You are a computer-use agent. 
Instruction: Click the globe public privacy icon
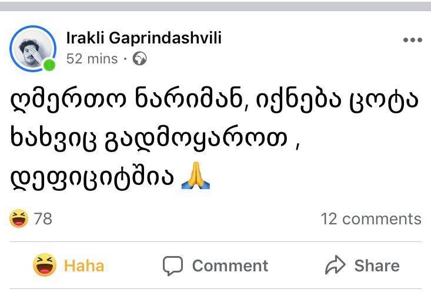tap(140, 59)
